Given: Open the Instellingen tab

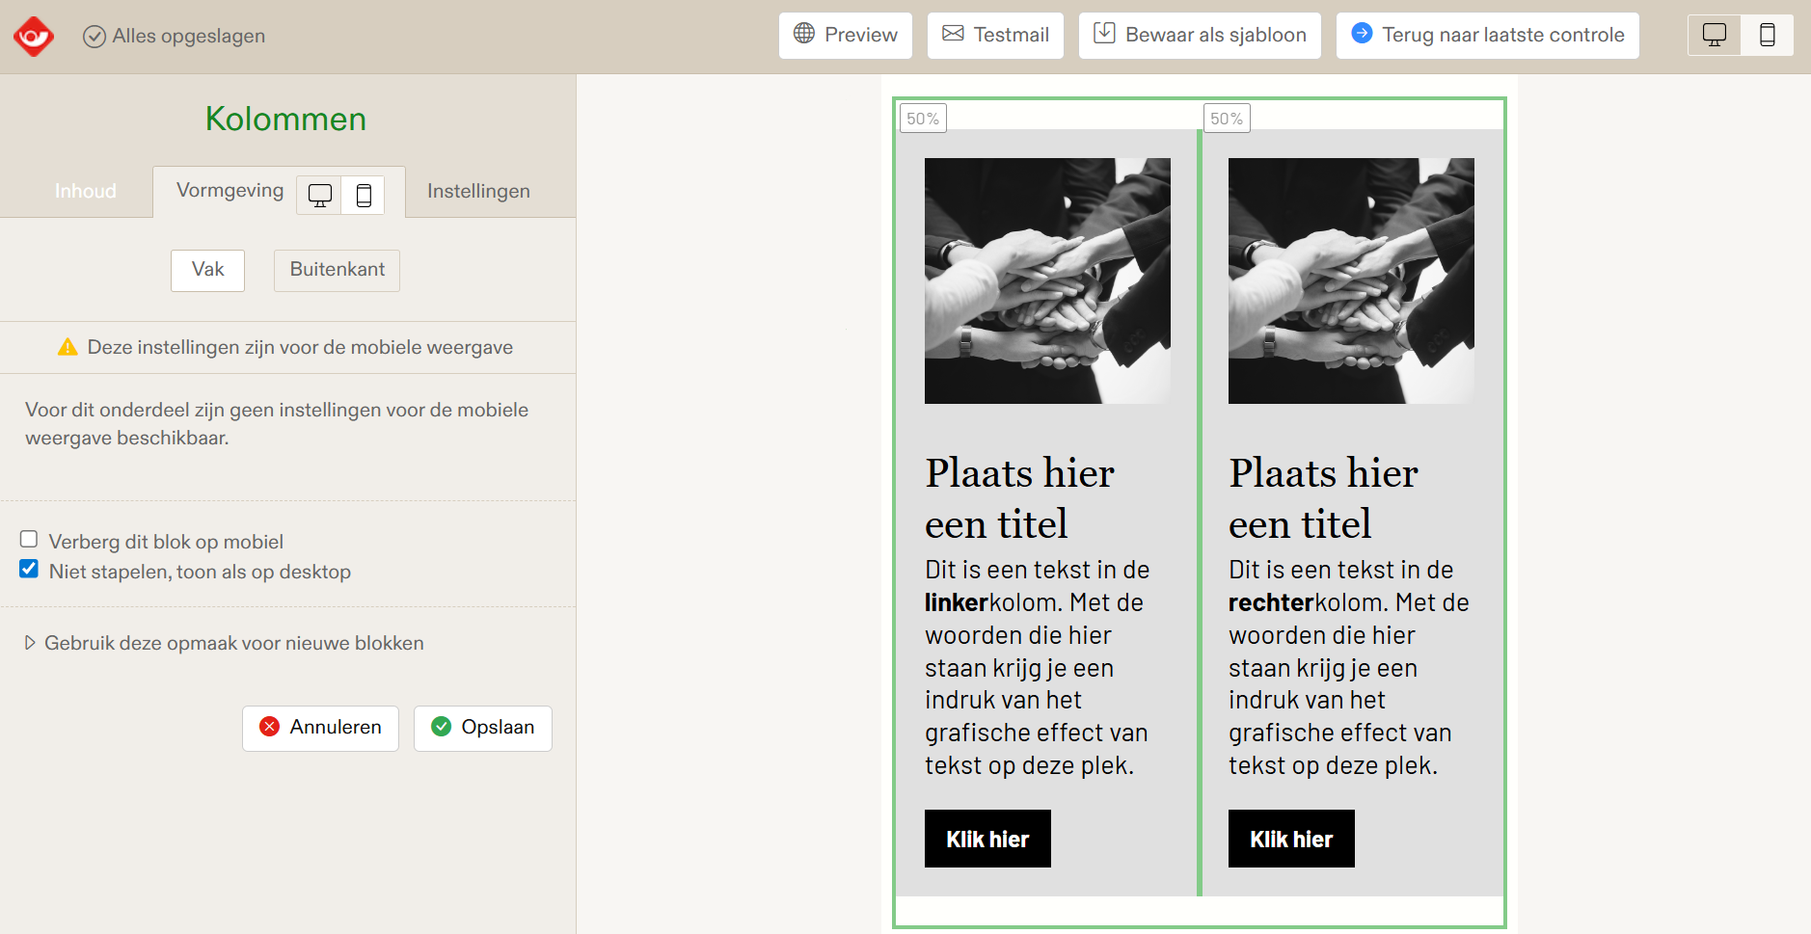Looking at the screenshot, I should [478, 191].
